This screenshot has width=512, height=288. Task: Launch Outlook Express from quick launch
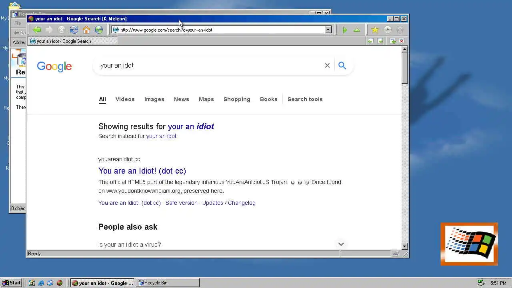tap(50, 283)
